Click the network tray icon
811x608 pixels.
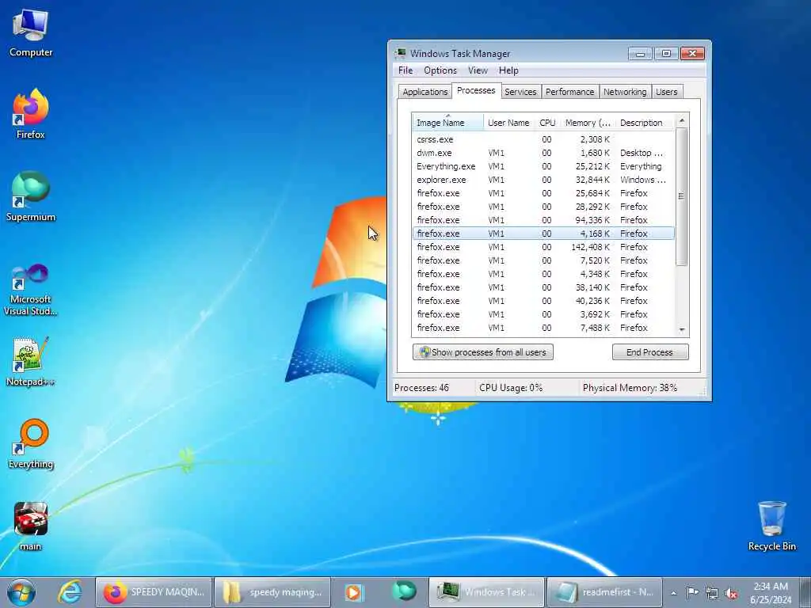[712, 593]
